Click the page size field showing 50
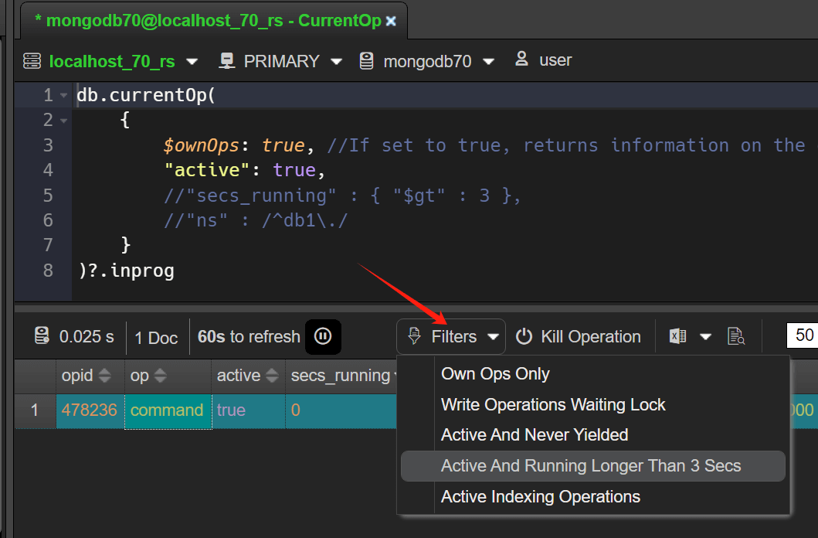Screen dimensions: 818x538 pos(803,335)
